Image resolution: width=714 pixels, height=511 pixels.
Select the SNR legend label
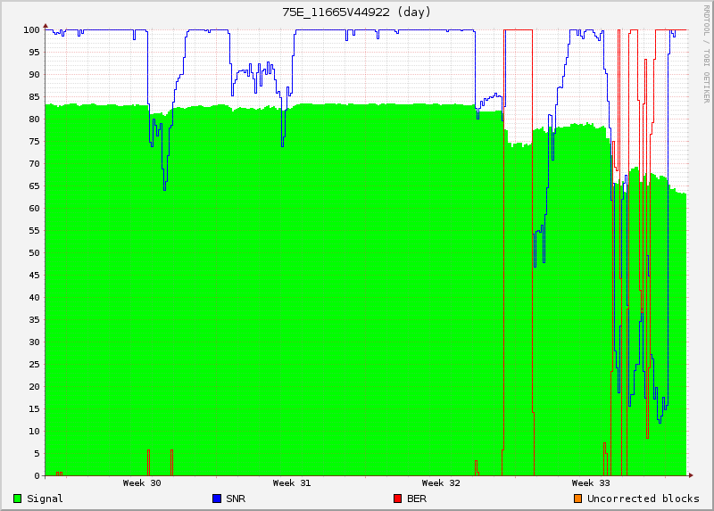click(236, 499)
